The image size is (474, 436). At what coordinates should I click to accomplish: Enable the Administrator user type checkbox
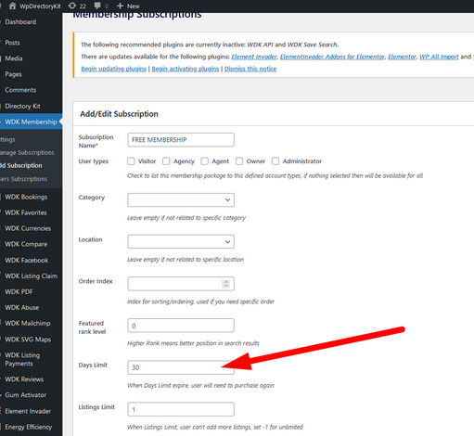coord(275,161)
